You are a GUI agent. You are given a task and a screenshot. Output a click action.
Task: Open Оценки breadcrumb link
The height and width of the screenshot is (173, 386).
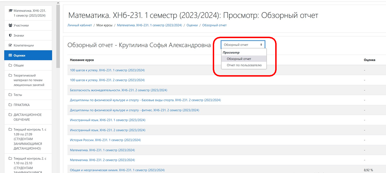192,25
